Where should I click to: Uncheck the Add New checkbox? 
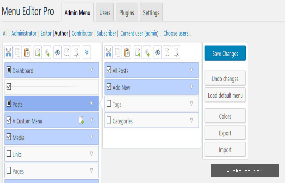coord(109,87)
